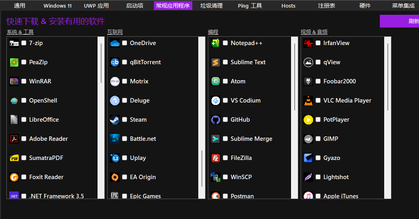Click the Foxit Reader icon

[x=14, y=177]
